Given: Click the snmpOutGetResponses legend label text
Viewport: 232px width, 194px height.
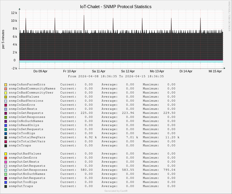Looking at the screenshot, I should [28, 170].
